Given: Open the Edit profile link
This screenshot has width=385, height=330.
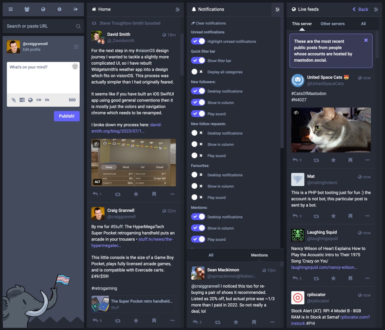Looking at the screenshot, I should point(32,50).
